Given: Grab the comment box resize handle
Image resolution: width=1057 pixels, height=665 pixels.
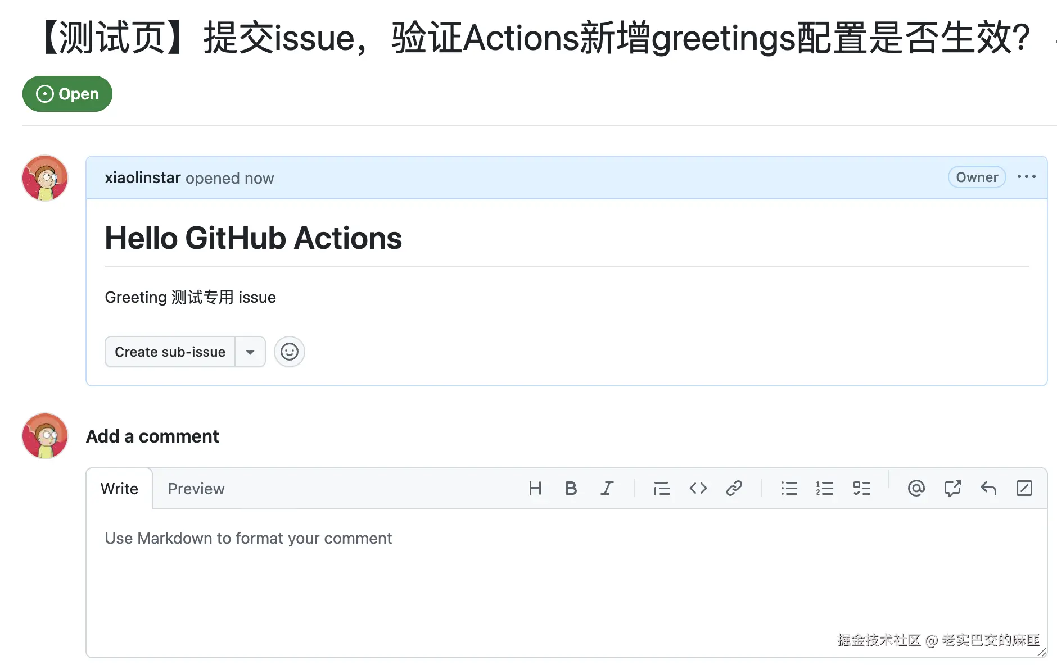Looking at the screenshot, I should (1041, 652).
